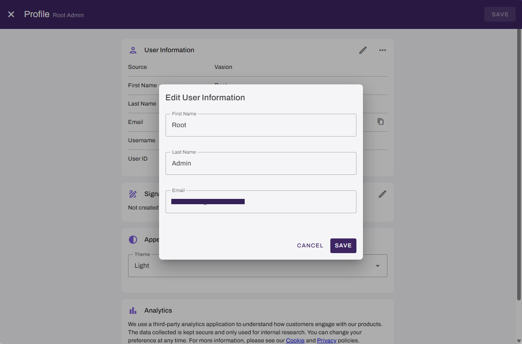Click the 'Vasion' source value
Viewport: 522px width, 344px height.
(223, 67)
